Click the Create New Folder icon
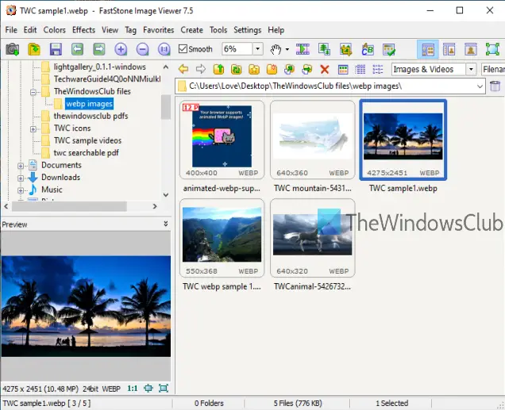The image size is (505, 410). (272, 69)
